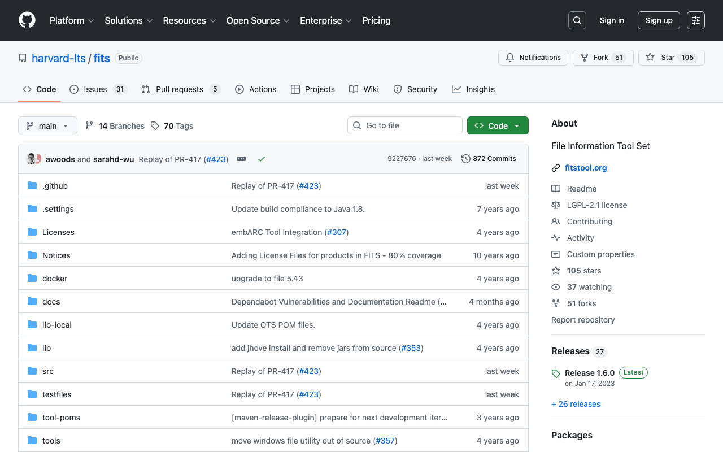Image resolution: width=723 pixels, height=452 pixels.
Task: Click the eye icon next to 37 watching
Action: (556, 287)
